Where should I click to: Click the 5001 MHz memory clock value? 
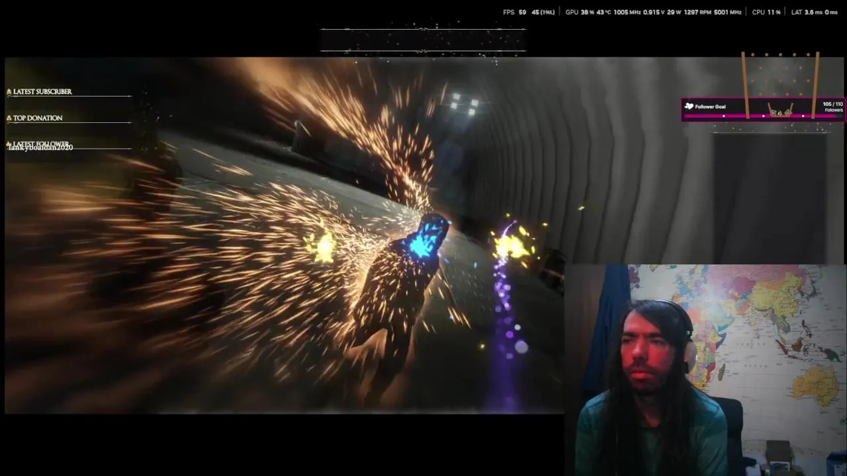click(x=727, y=13)
